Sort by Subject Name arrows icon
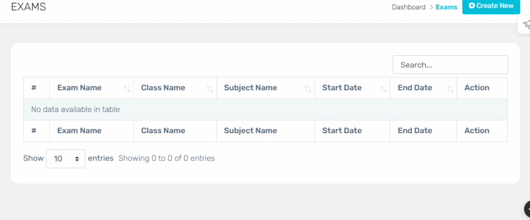This screenshot has width=530, height=220. click(308, 89)
